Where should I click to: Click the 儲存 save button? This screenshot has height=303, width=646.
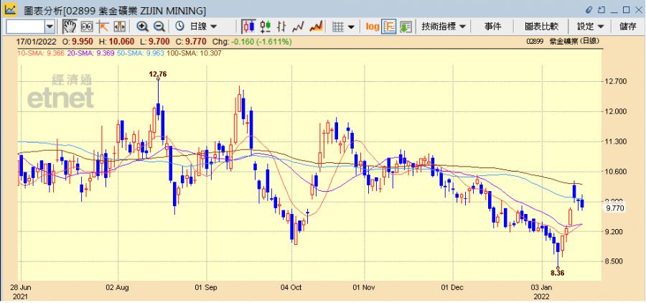627,27
